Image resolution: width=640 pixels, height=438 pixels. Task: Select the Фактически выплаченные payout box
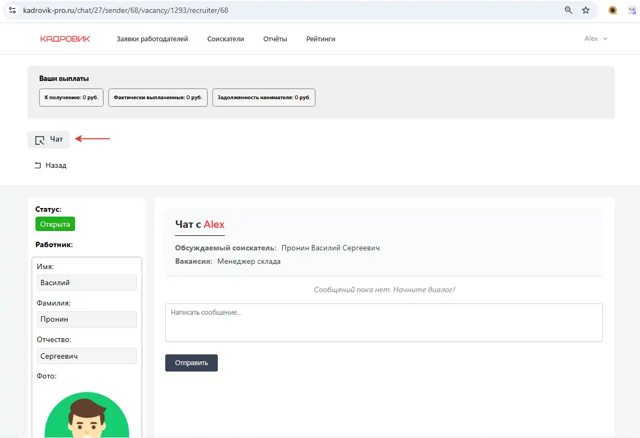[158, 98]
